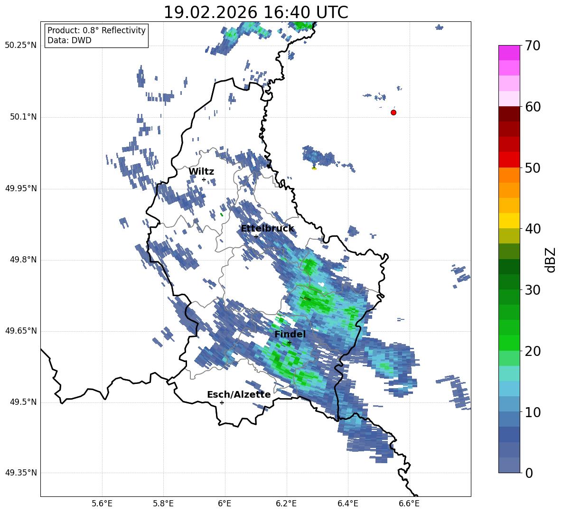Click the dark red colorbar segment below 60

(509, 114)
